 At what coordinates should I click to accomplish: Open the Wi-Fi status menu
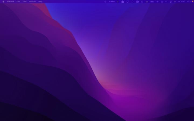[157, 2]
